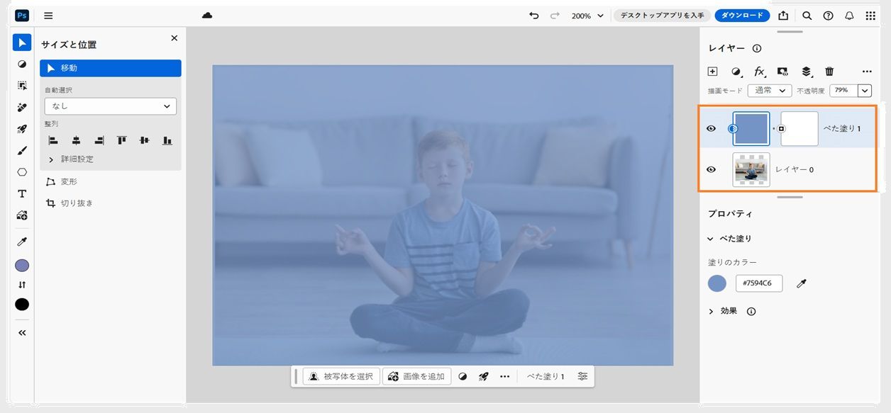891x413 pixels.
Task: Expand the 効果 section
Action: click(x=711, y=311)
